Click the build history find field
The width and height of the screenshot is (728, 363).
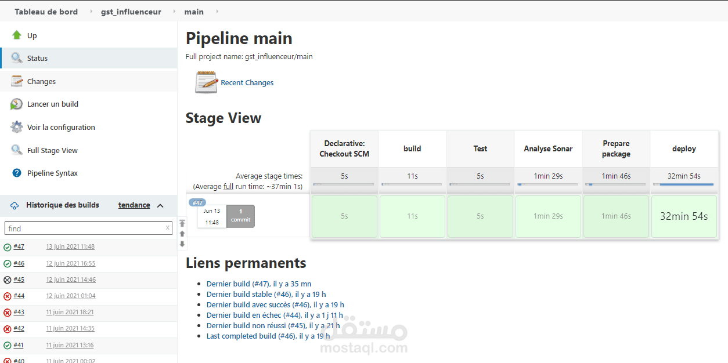pos(84,228)
